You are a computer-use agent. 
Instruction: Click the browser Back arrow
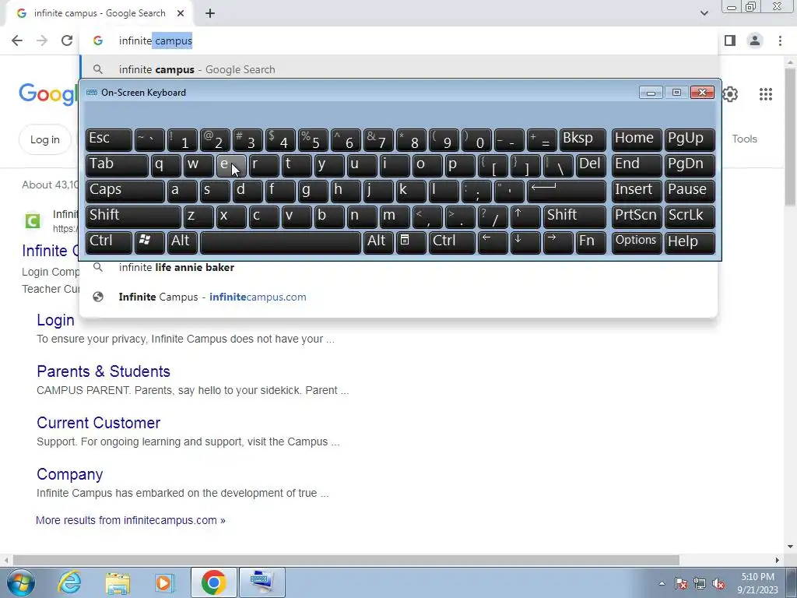[17, 40]
